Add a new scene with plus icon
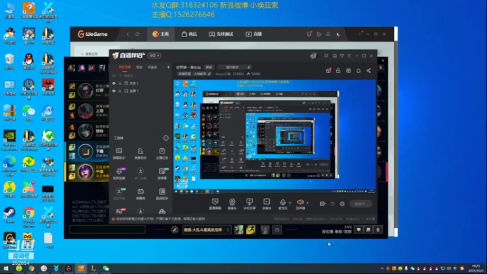Image resolution: width=487 pixels, height=274 pixels. [169, 67]
